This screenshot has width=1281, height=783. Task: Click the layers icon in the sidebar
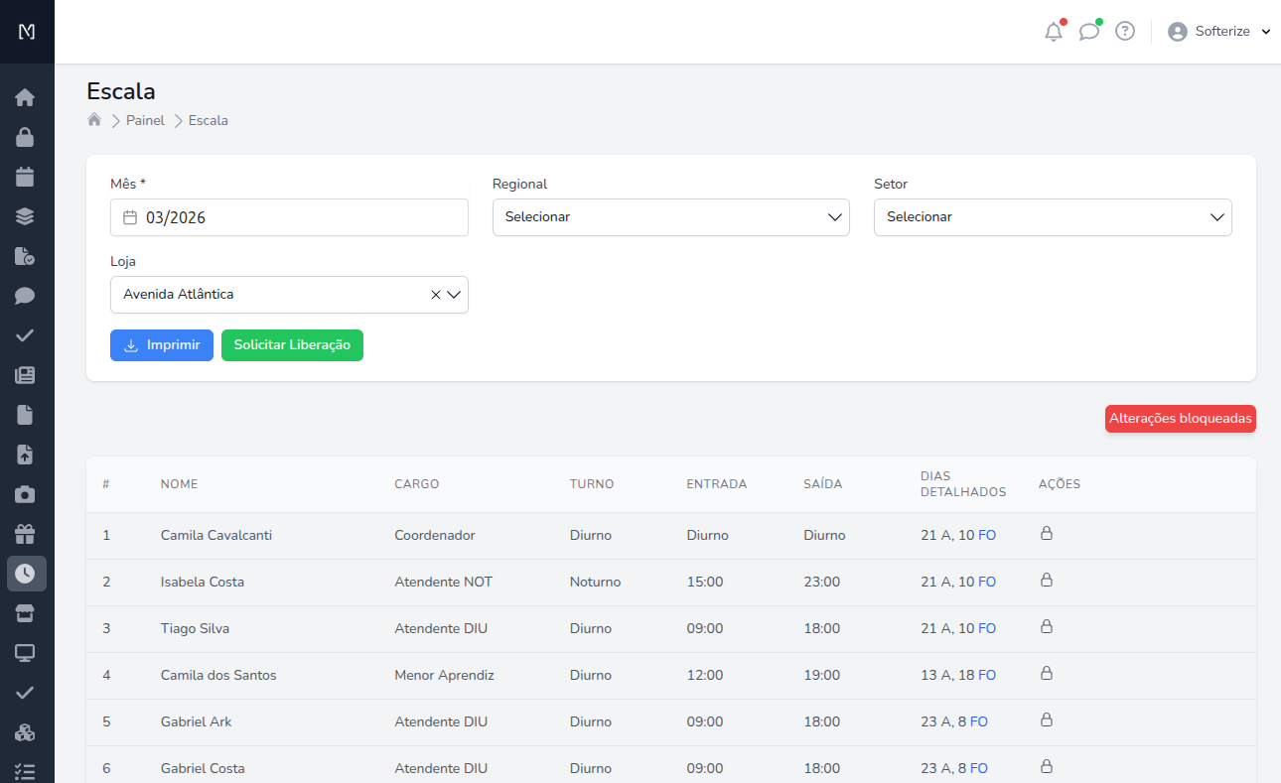tap(26, 216)
